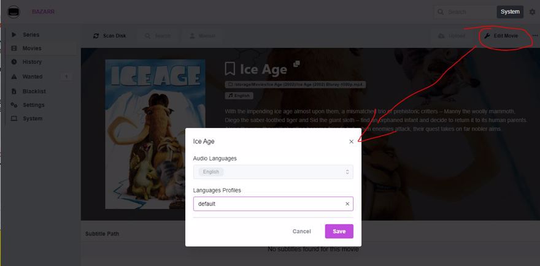The height and width of the screenshot is (266, 540).
Task: Save the movie language settings
Action: click(339, 231)
